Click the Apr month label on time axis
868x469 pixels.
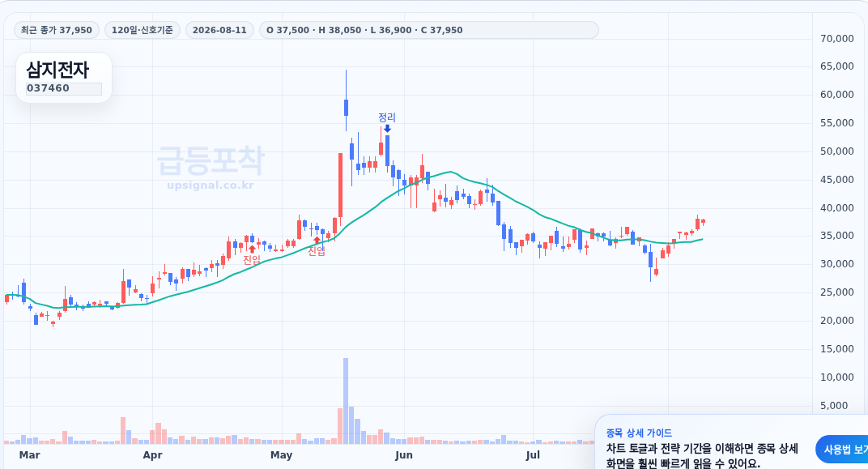[x=152, y=455]
